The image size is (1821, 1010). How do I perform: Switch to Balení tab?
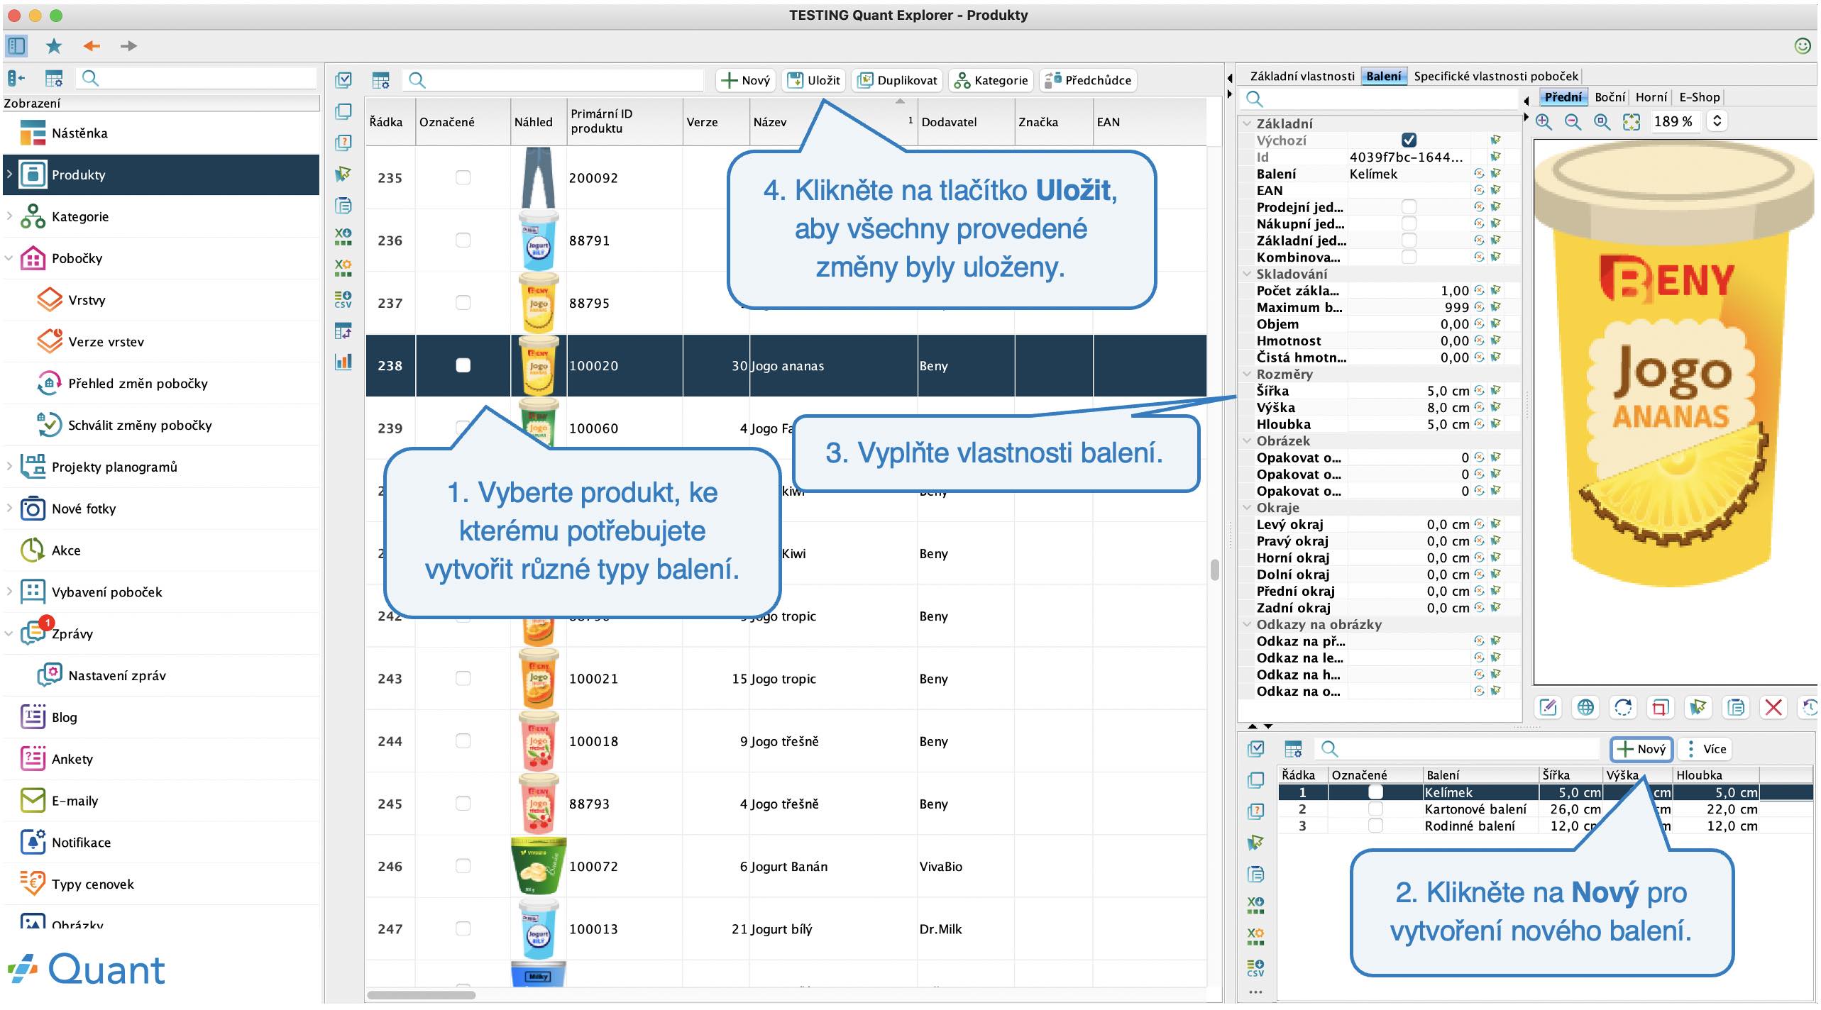pyautogui.click(x=1383, y=77)
